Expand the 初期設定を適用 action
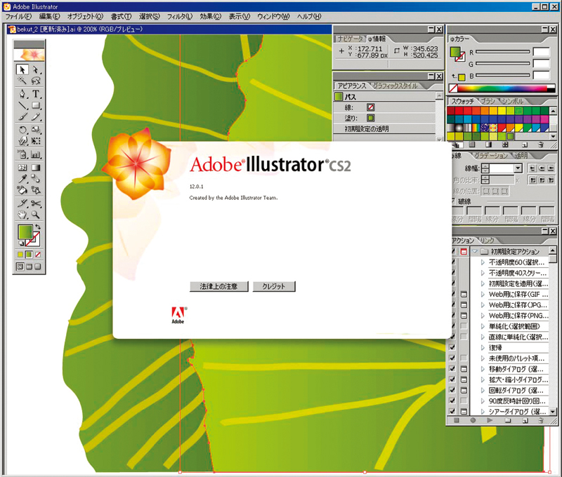The image size is (562, 477). coord(483,284)
